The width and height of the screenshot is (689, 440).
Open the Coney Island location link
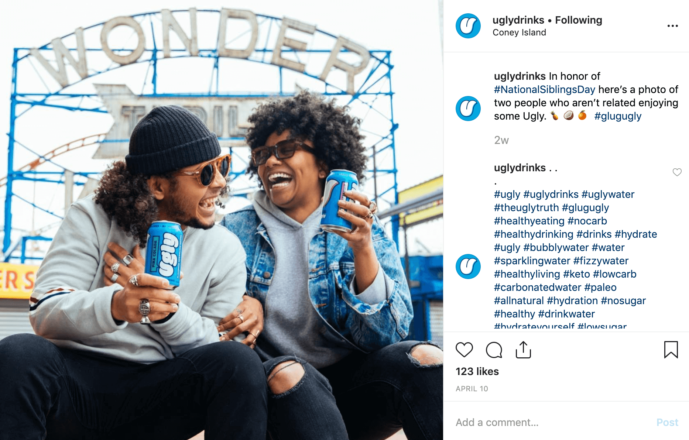[x=519, y=32]
